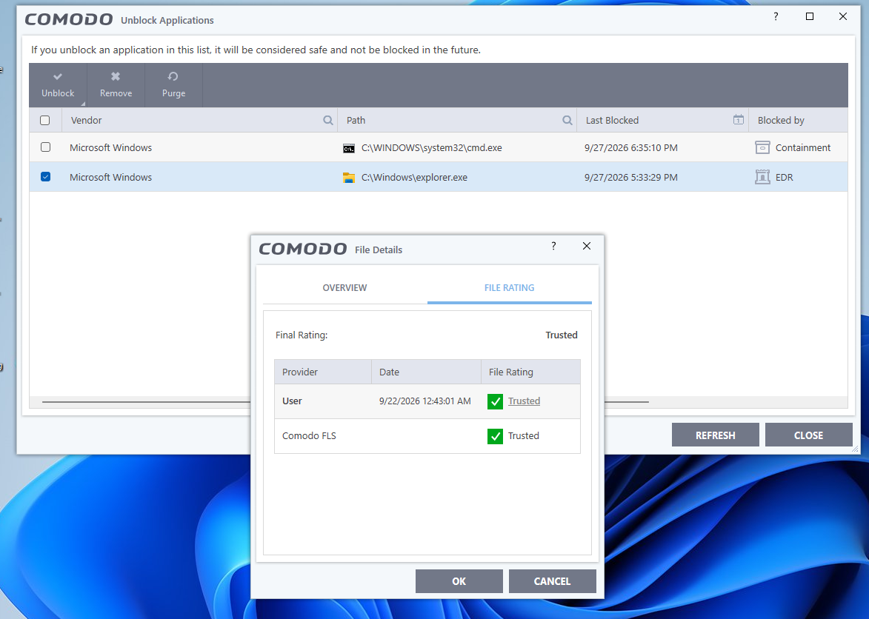869x619 pixels.
Task: Click 9/27/2026 5:33:29 PM cell
Action: point(630,177)
